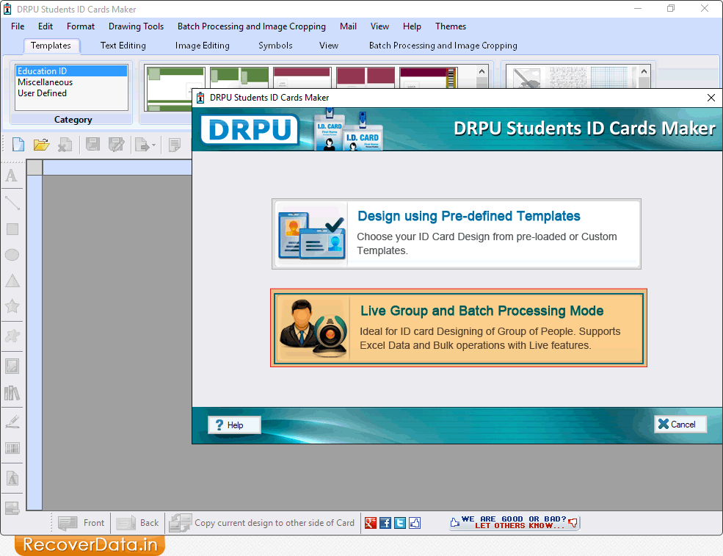Select the second green template thumbnail
This screenshot has width=723, height=556.
pyautogui.click(x=239, y=78)
